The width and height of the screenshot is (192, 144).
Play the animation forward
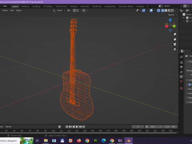tap(77, 127)
